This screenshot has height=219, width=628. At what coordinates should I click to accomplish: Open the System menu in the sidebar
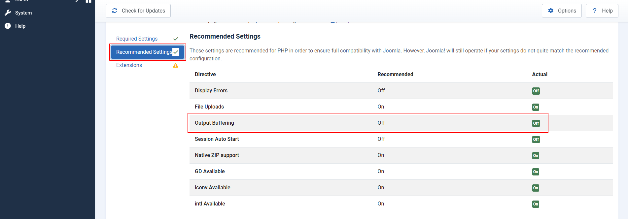pyautogui.click(x=23, y=13)
